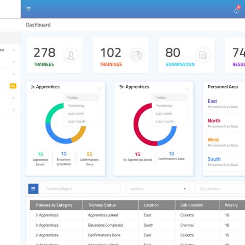The image size is (245, 245).
Task: Click the trainee person icon on the 278 card
Action: click(x=71, y=56)
